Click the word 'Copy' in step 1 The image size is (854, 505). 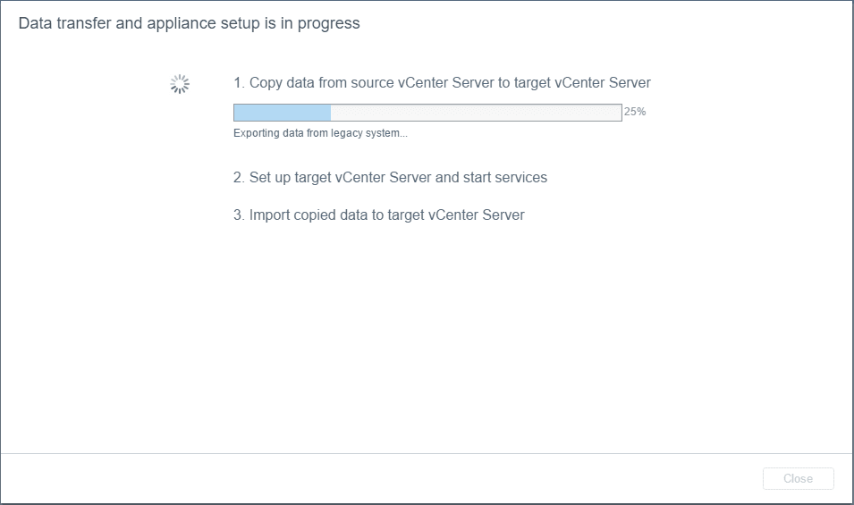pyautogui.click(x=266, y=83)
